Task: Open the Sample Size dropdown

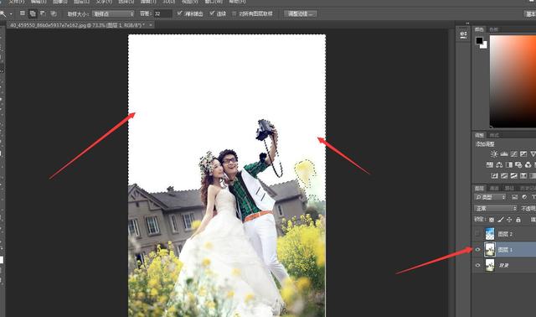Action: 114,13
